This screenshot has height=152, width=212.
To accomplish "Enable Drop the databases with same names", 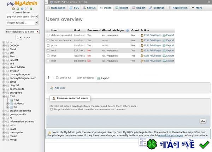I will (x=51, y=109).
